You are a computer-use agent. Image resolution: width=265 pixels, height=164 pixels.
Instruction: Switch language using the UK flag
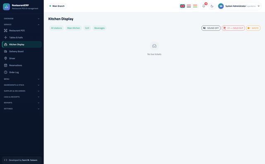pyautogui.click(x=182, y=6)
